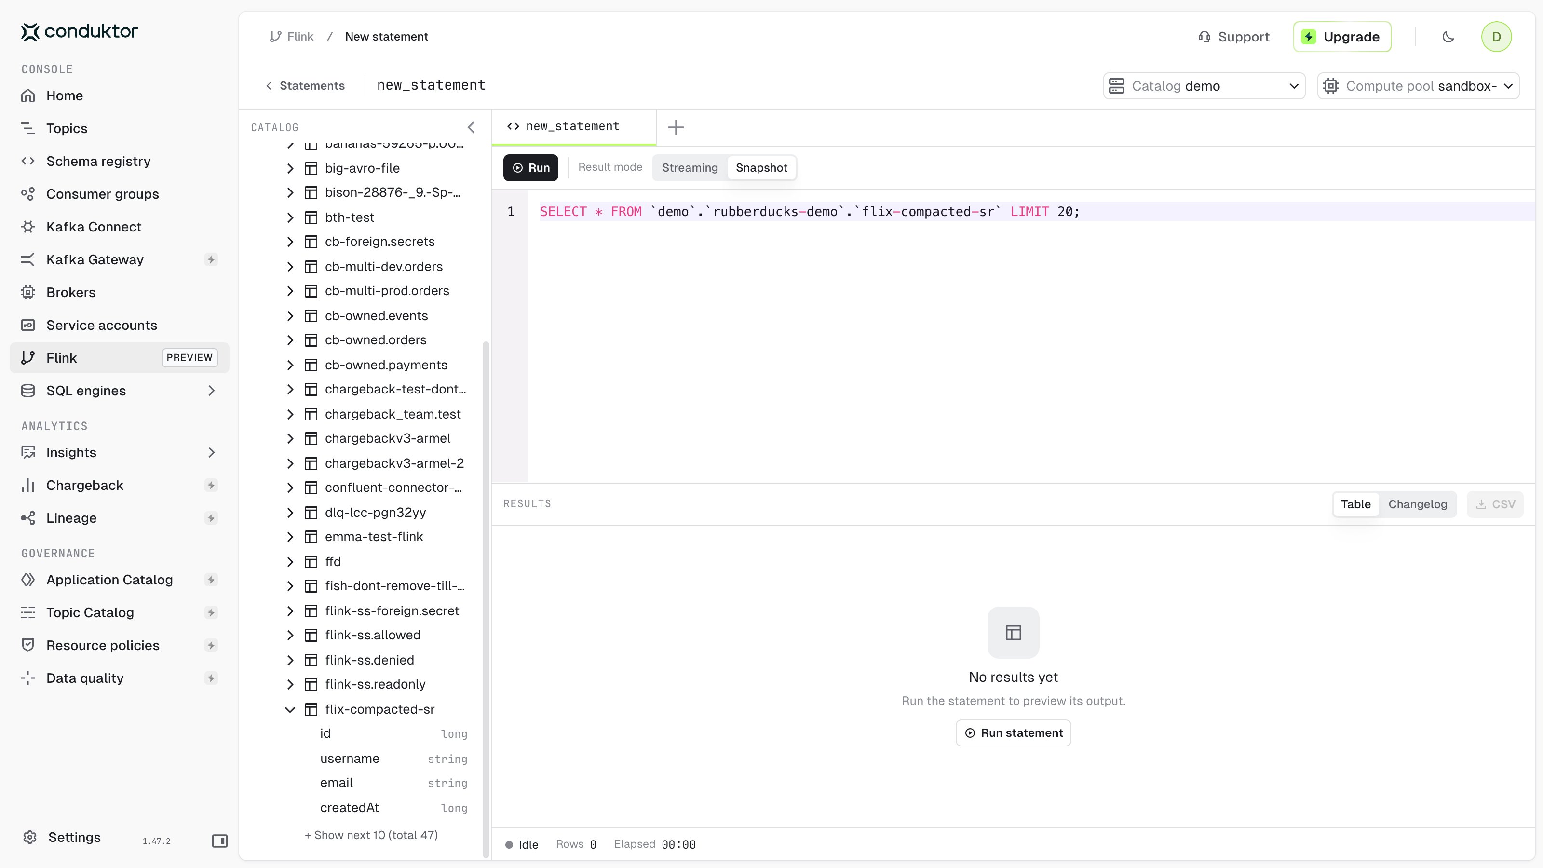1543x868 pixels.
Task: Open Service accounts page
Action: [x=119, y=325]
